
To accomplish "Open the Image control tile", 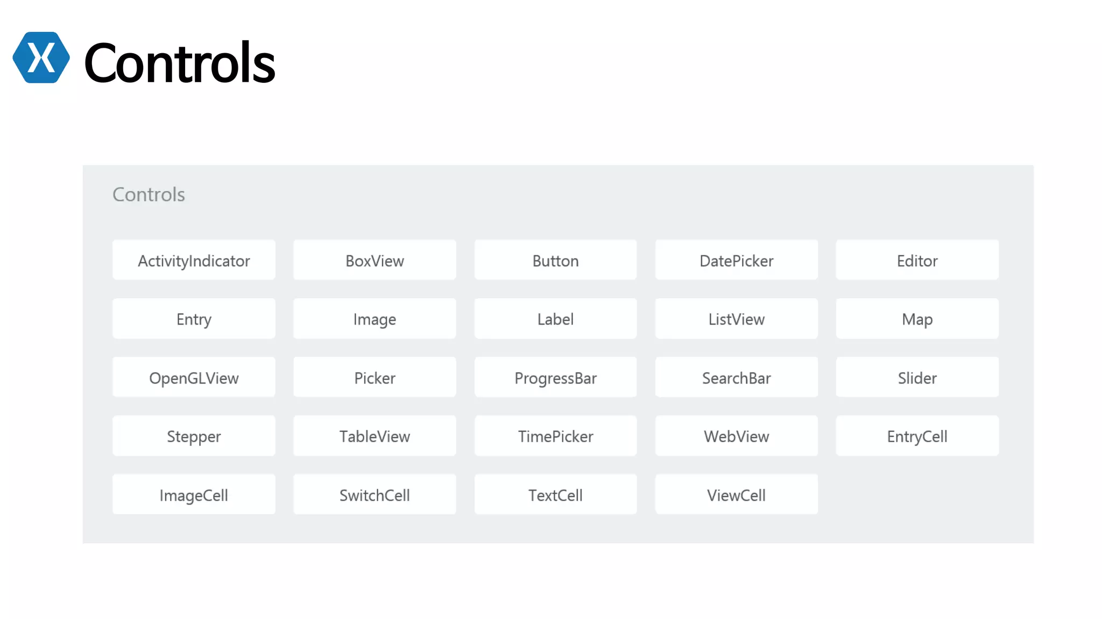I will [375, 319].
